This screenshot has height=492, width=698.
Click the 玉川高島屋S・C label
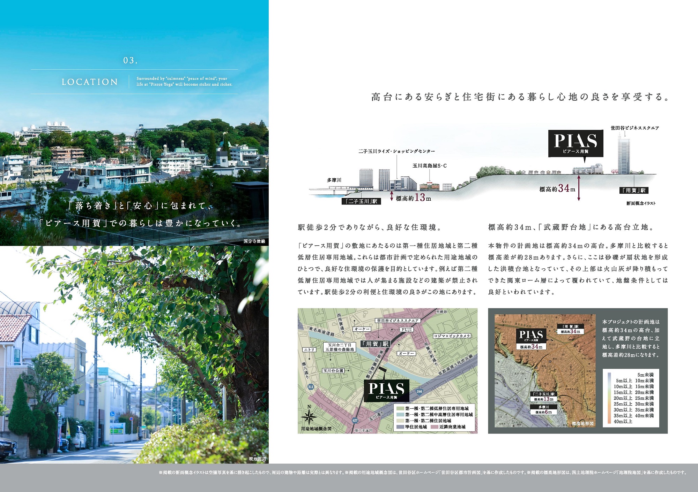tap(430, 166)
